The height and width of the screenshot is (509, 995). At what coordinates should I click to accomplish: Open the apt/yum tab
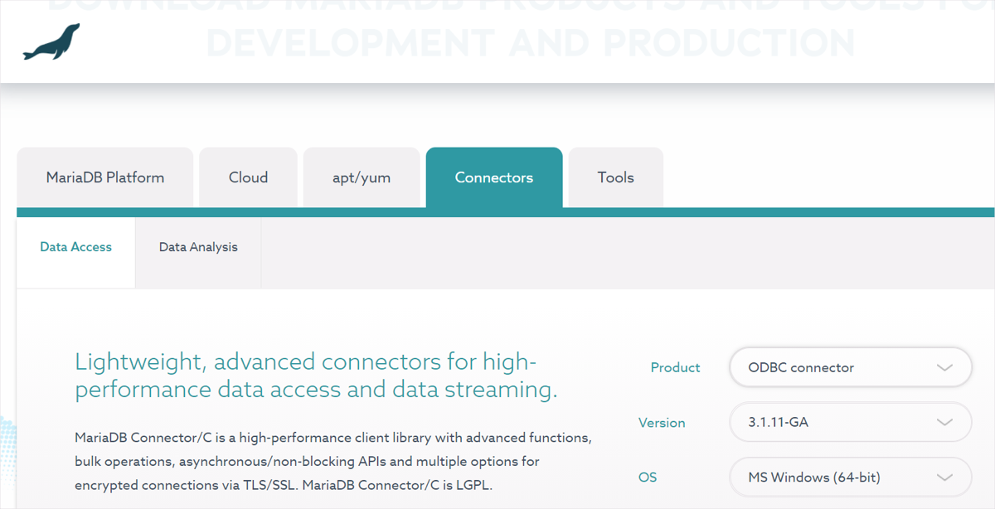click(x=362, y=177)
